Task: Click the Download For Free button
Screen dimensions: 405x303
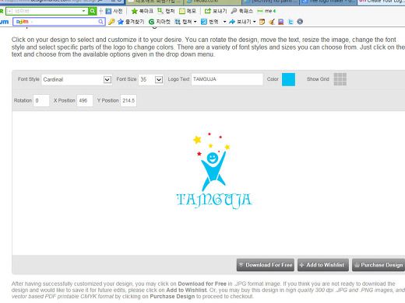Action: pyautogui.click(x=266, y=265)
